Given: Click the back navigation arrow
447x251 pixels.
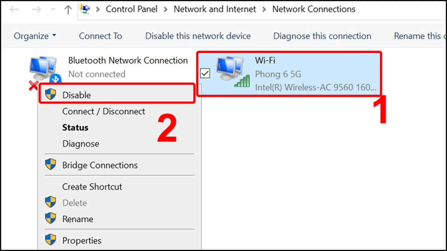Looking at the screenshot, I should [x=14, y=9].
